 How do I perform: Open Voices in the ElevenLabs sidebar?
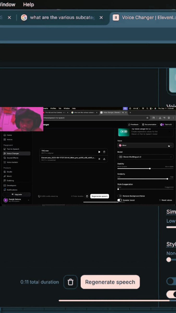click(x=16, y=140)
